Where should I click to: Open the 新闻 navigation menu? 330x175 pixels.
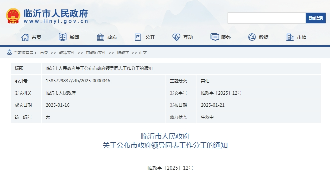[74, 37]
